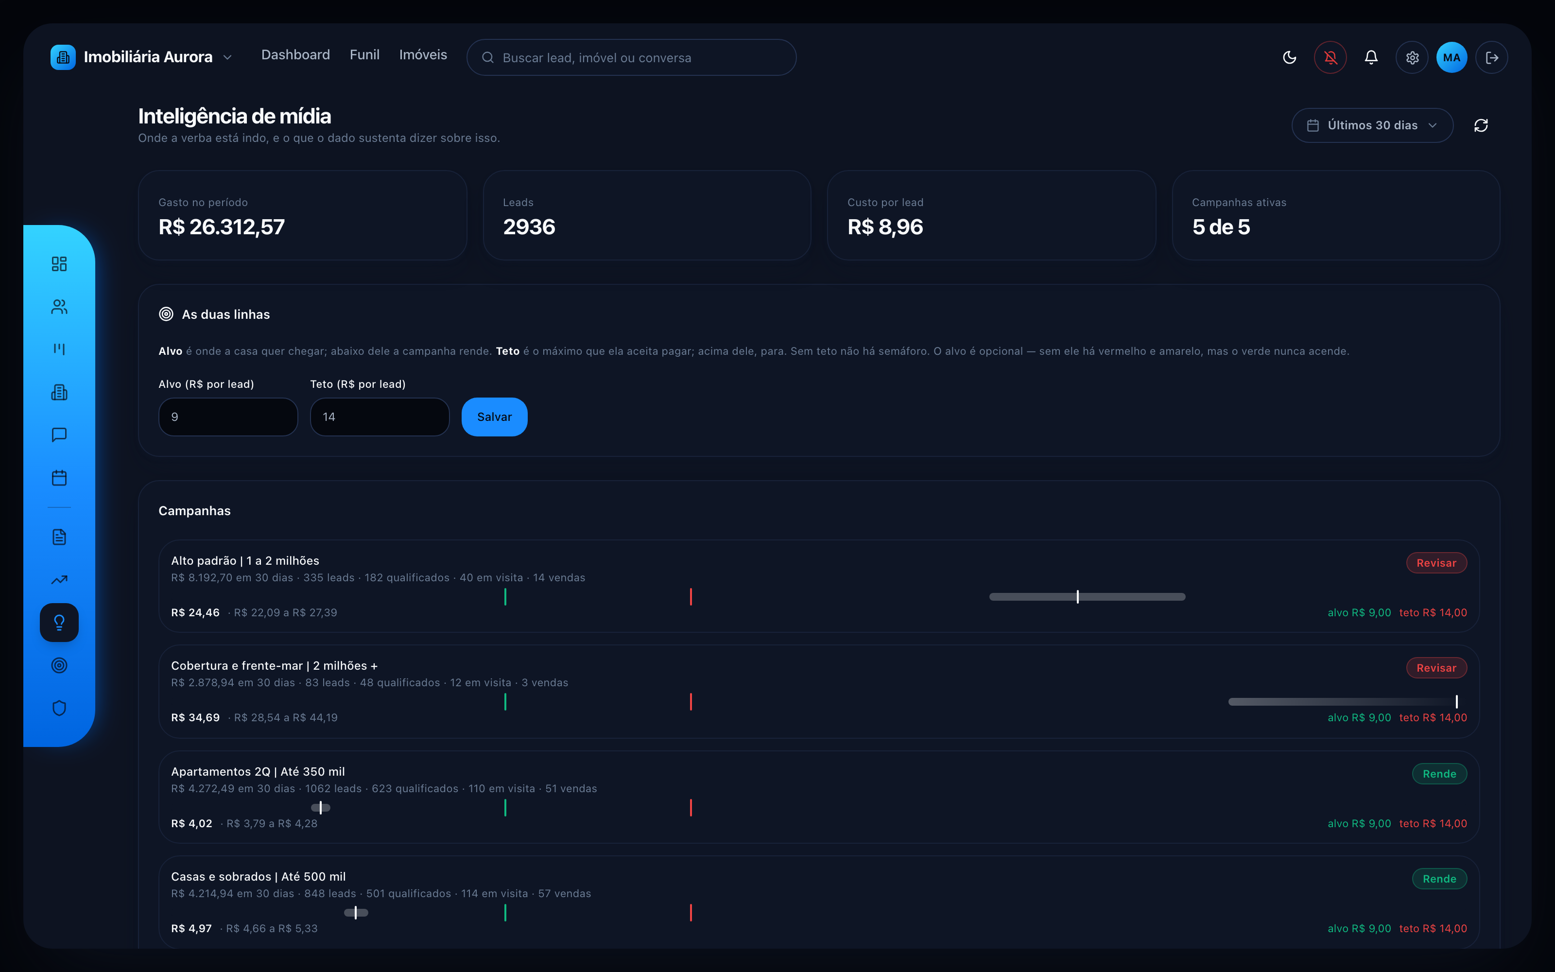This screenshot has width=1555, height=972.
Task: Toggle dark mode with moon icon
Action: (x=1289, y=57)
